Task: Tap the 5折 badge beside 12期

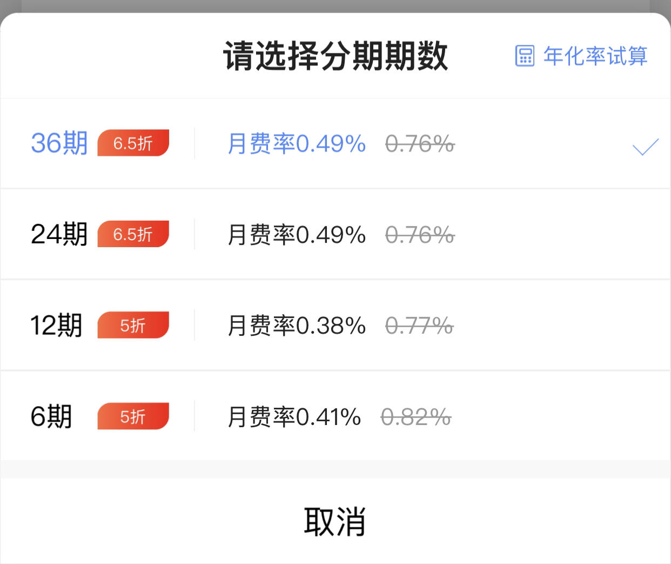Action: pos(133,325)
